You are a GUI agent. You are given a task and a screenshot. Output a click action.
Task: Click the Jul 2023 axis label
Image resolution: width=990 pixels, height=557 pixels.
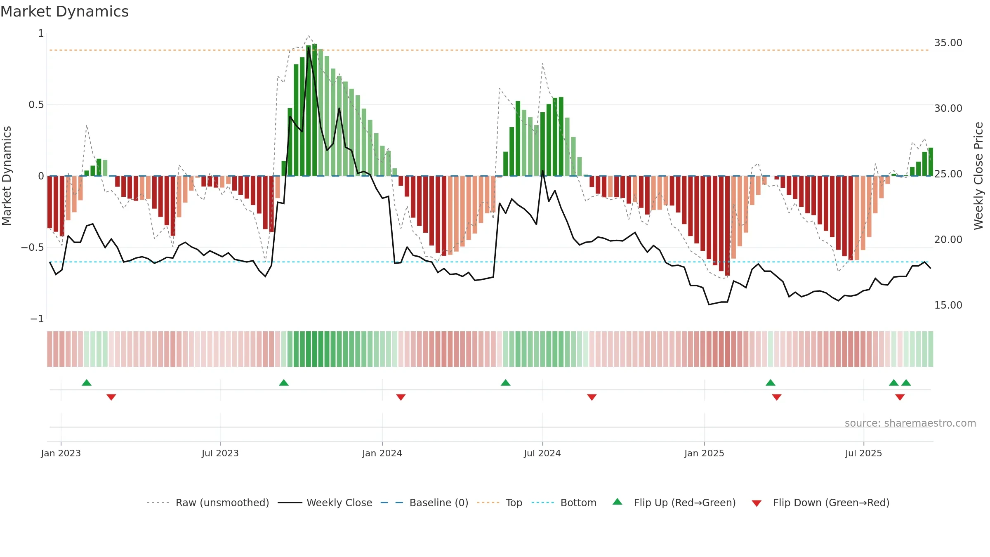(220, 453)
